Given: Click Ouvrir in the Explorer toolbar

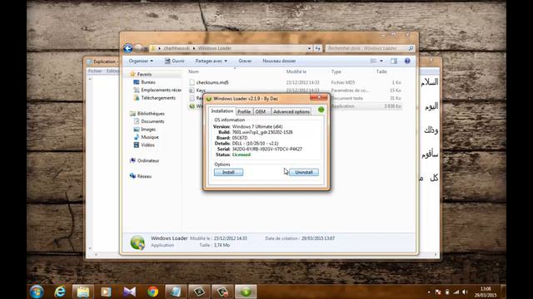Looking at the screenshot, I should [x=174, y=61].
